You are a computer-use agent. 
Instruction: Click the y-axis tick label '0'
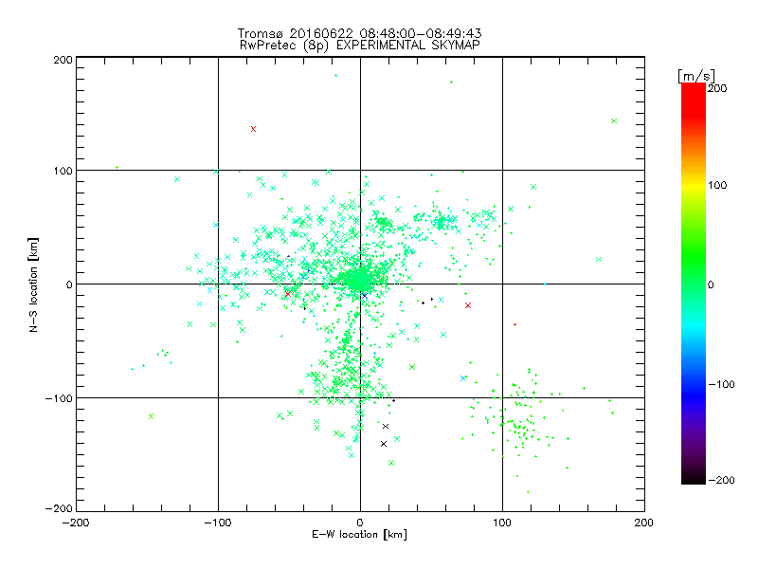pyautogui.click(x=69, y=284)
